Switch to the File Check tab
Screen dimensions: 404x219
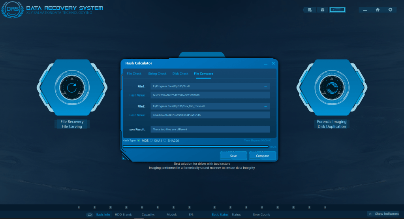point(134,74)
